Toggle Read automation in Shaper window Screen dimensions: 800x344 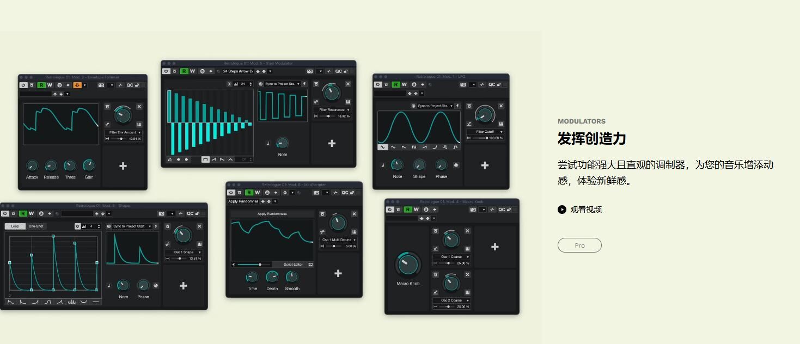(23, 213)
